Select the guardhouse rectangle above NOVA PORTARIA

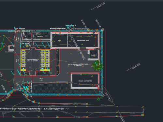pos(11,48)
